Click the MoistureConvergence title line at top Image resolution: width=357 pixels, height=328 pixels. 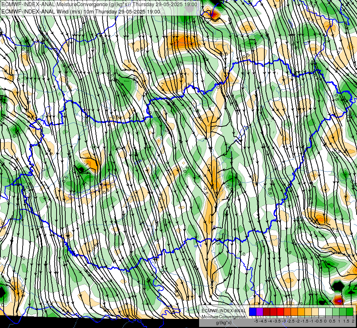tap(99, 4)
